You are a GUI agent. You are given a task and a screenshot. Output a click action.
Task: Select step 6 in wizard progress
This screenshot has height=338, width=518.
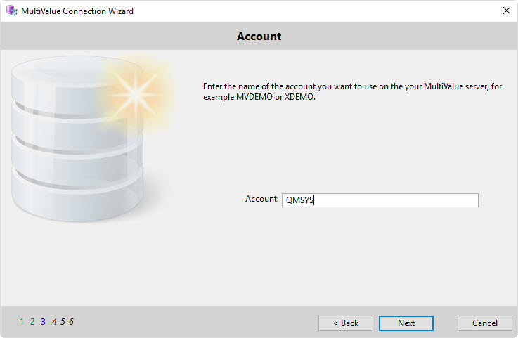point(71,321)
